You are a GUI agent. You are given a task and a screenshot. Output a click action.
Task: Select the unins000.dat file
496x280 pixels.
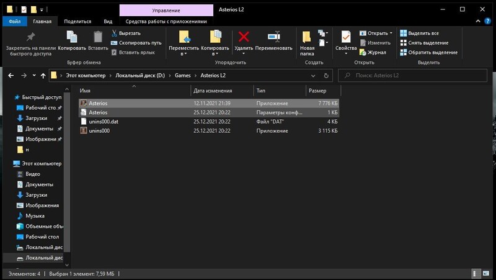pos(209,122)
